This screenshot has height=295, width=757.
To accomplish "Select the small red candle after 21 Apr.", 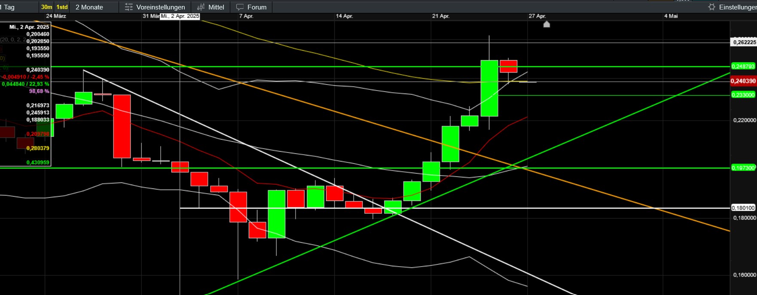I will [x=508, y=66].
